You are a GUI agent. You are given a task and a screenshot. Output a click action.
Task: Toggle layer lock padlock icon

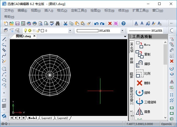[38, 30]
